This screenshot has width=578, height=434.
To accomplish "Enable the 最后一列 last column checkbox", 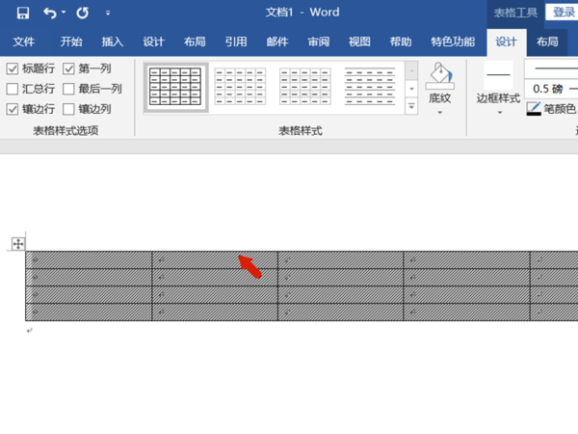I will [x=68, y=89].
